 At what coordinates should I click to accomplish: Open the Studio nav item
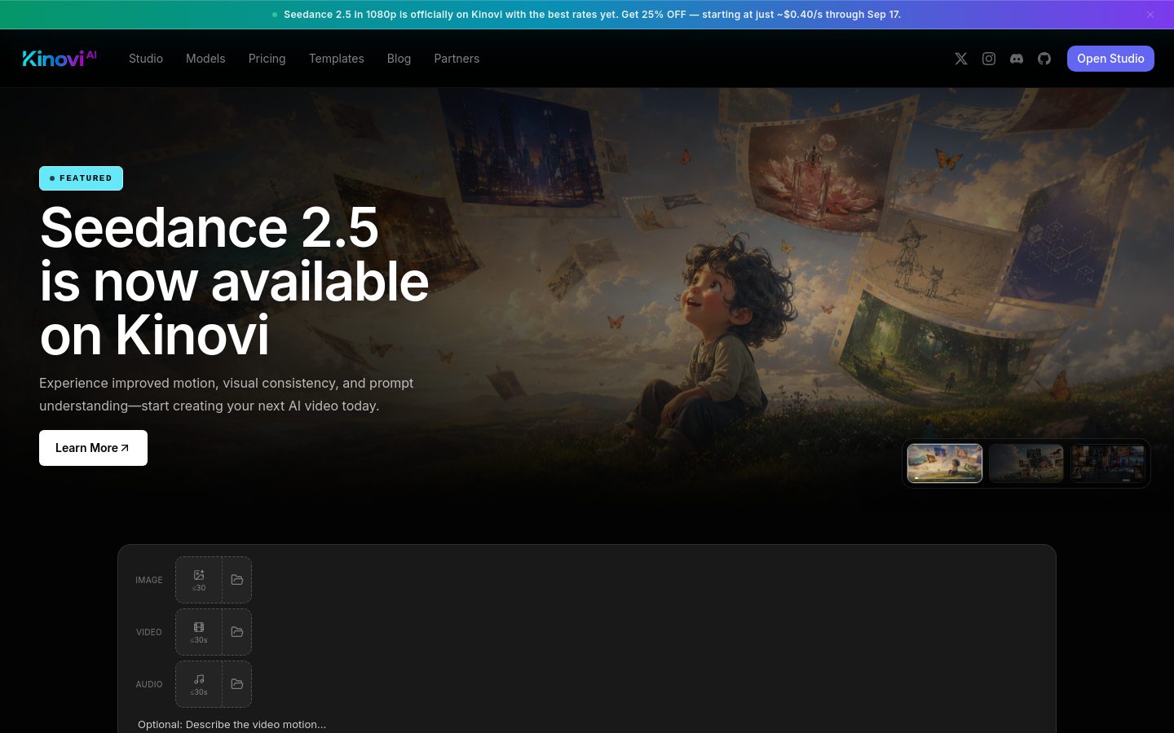pyautogui.click(x=146, y=59)
